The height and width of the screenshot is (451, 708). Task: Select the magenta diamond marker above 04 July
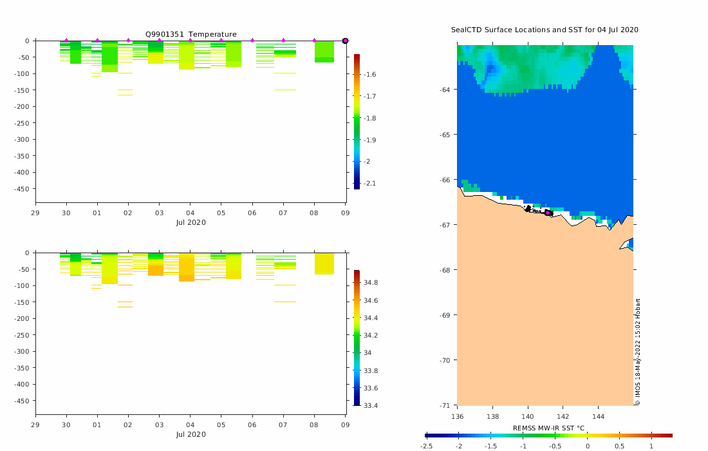(x=190, y=41)
